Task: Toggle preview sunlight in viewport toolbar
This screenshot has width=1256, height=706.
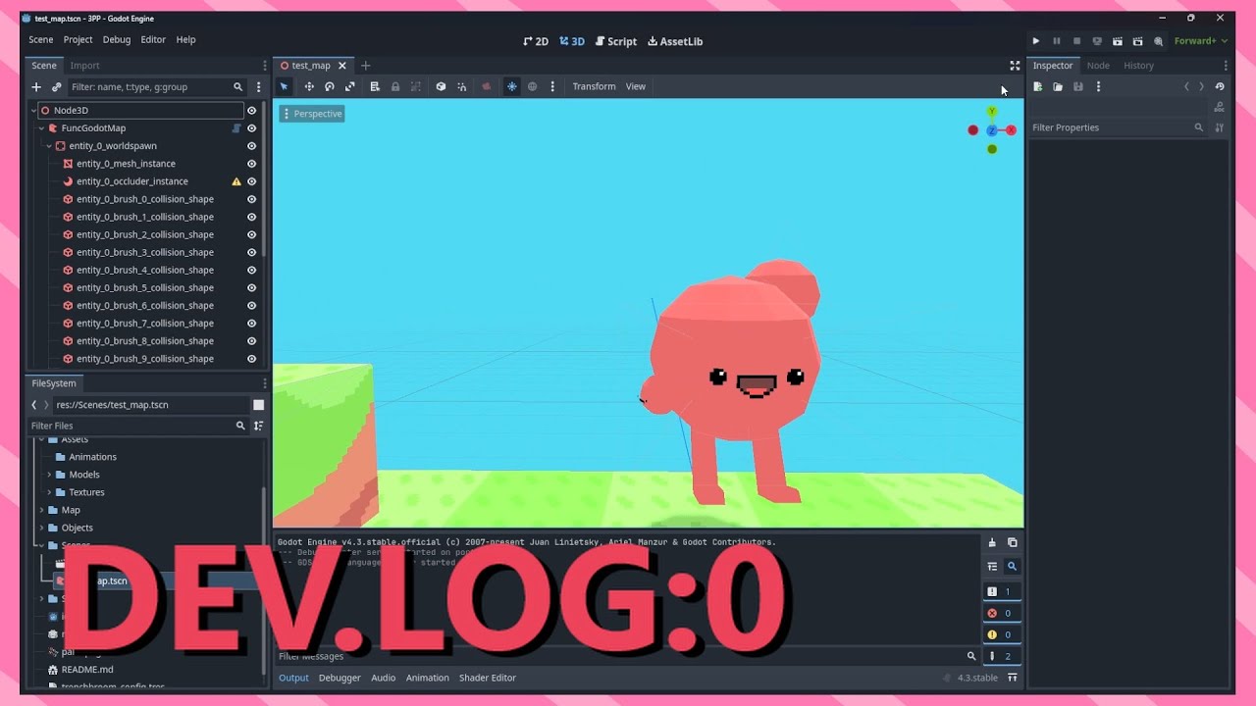Action: point(511,86)
